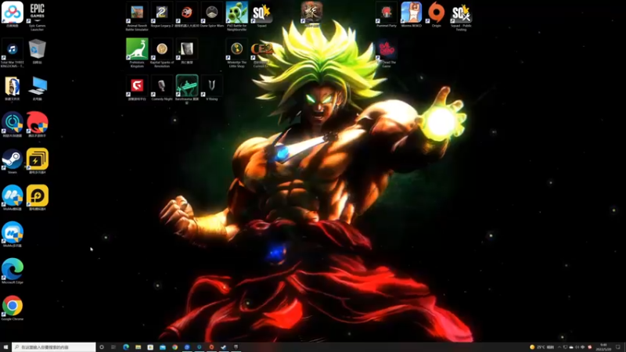
Task: Open File Explorer from the taskbar
Action: pos(139,347)
